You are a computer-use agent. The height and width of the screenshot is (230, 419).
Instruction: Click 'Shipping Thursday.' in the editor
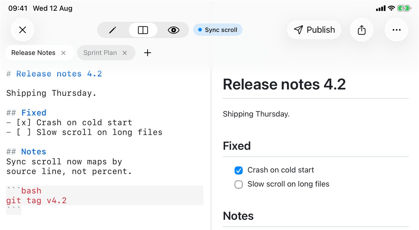pyautogui.click(x=51, y=93)
